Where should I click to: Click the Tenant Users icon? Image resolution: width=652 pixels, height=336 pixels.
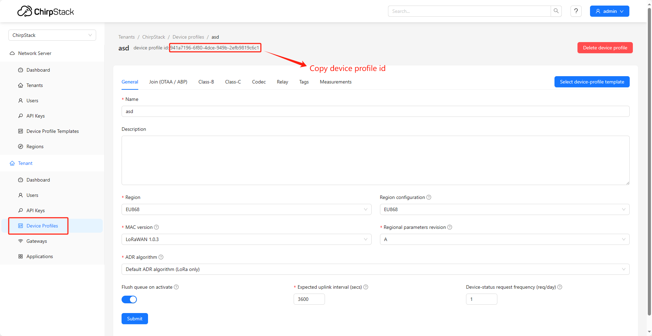coord(21,195)
